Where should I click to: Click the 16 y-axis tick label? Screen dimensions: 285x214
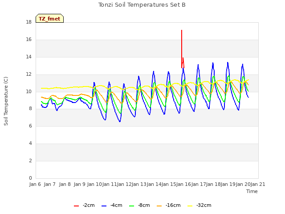(28, 40)
